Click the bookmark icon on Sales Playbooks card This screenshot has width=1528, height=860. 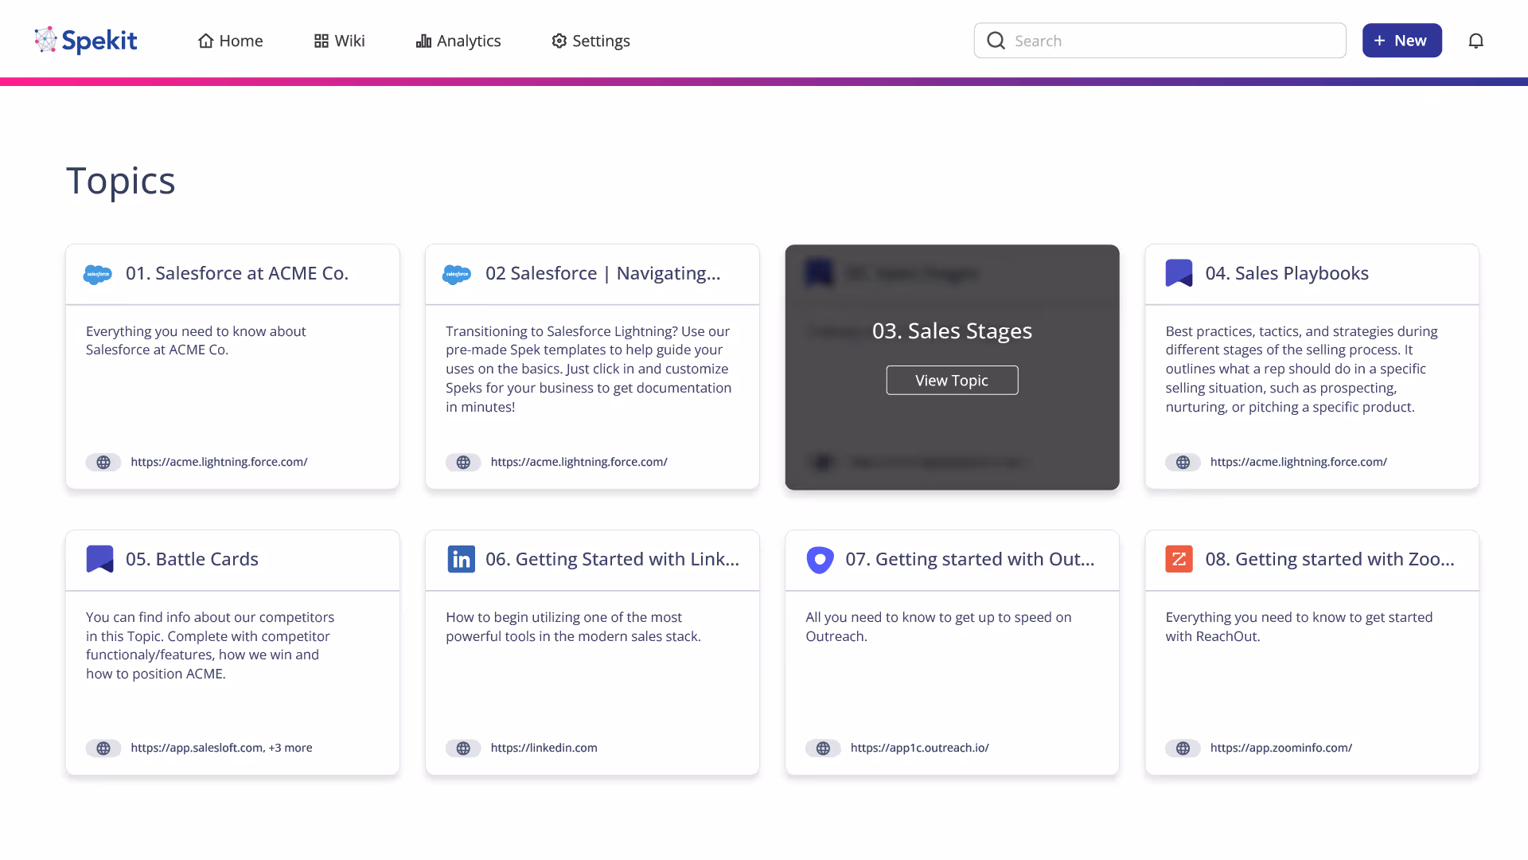point(1179,273)
